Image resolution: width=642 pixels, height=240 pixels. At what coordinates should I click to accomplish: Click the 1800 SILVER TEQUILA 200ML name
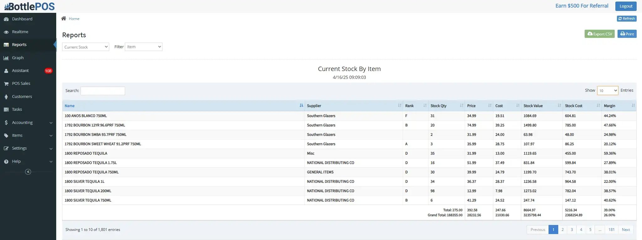point(88,191)
